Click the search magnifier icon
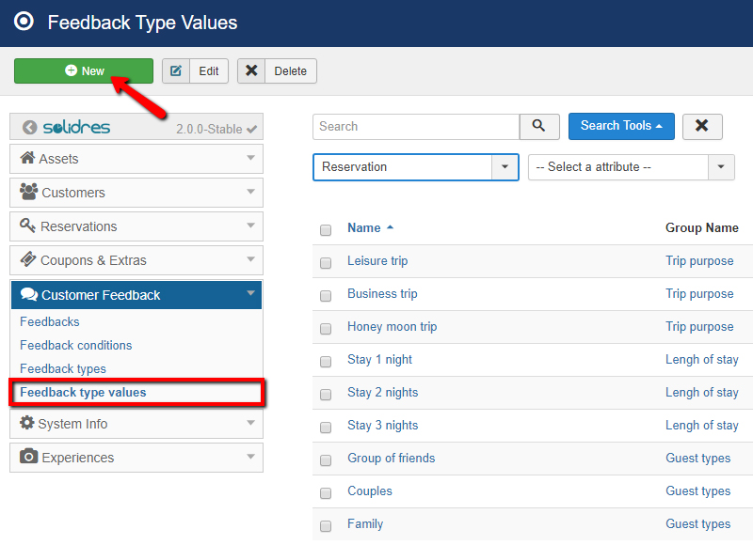 click(539, 126)
